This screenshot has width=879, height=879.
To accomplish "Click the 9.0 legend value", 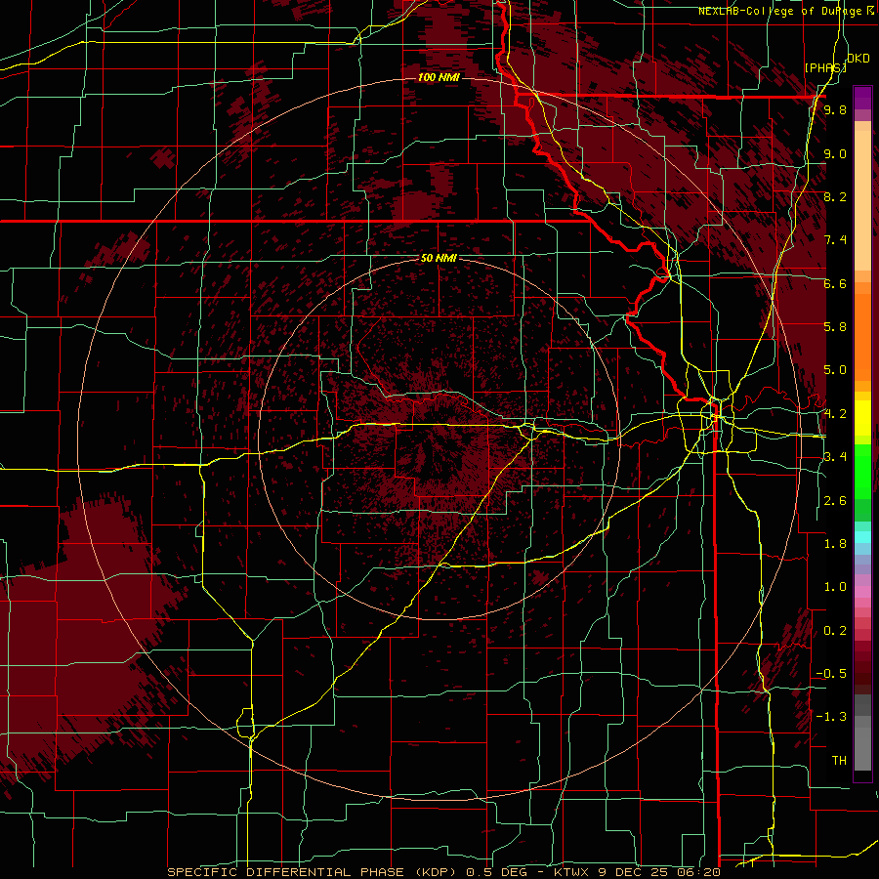I will pos(835,153).
